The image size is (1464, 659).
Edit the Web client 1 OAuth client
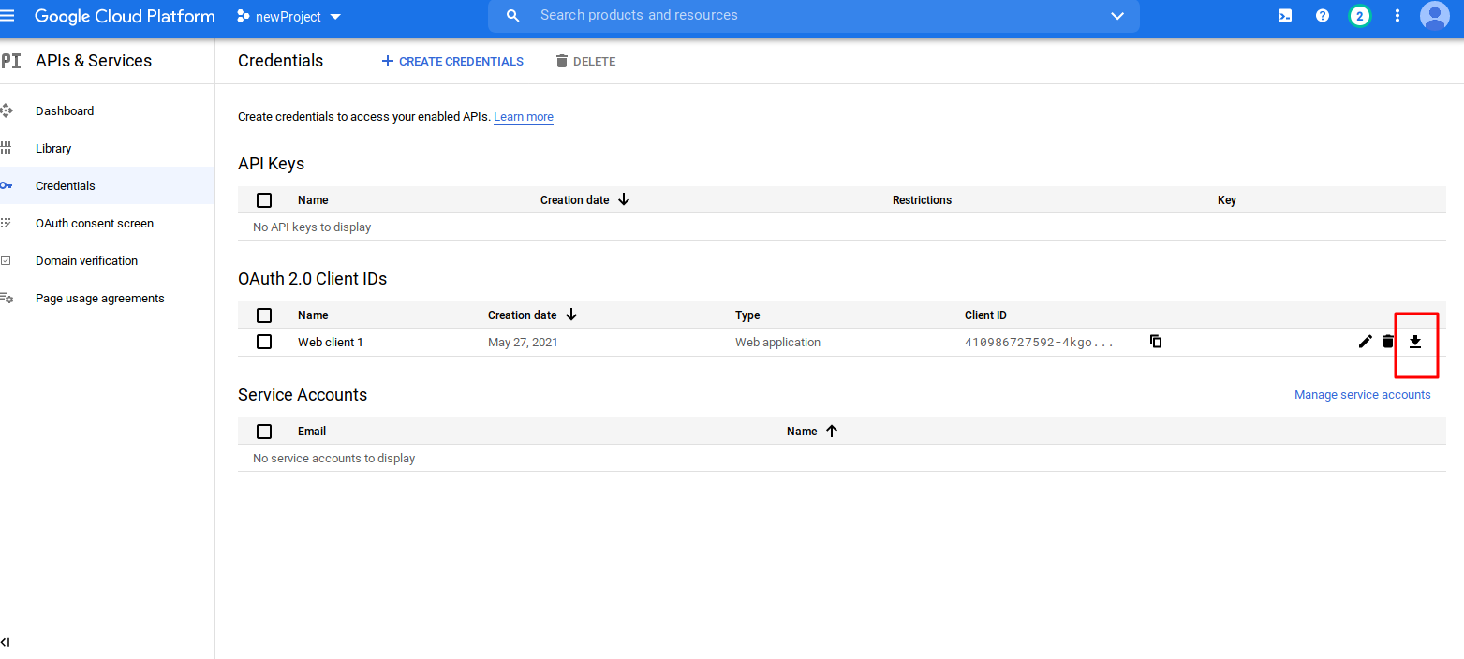pos(1365,342)
